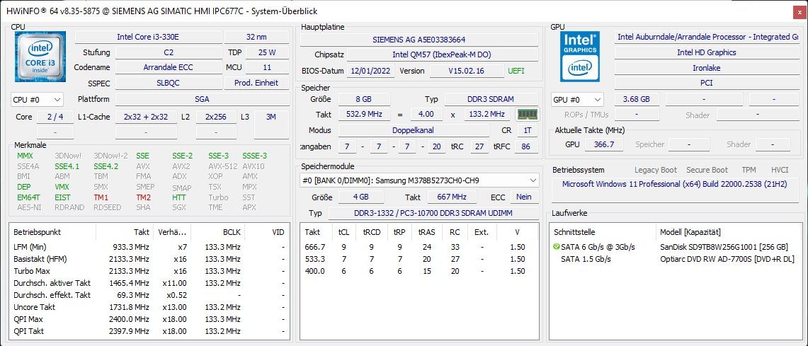Screen dimensions: 808x346
Task: Click the BIOS date 12/01/2022 field
Action: [x=370, y=71]
